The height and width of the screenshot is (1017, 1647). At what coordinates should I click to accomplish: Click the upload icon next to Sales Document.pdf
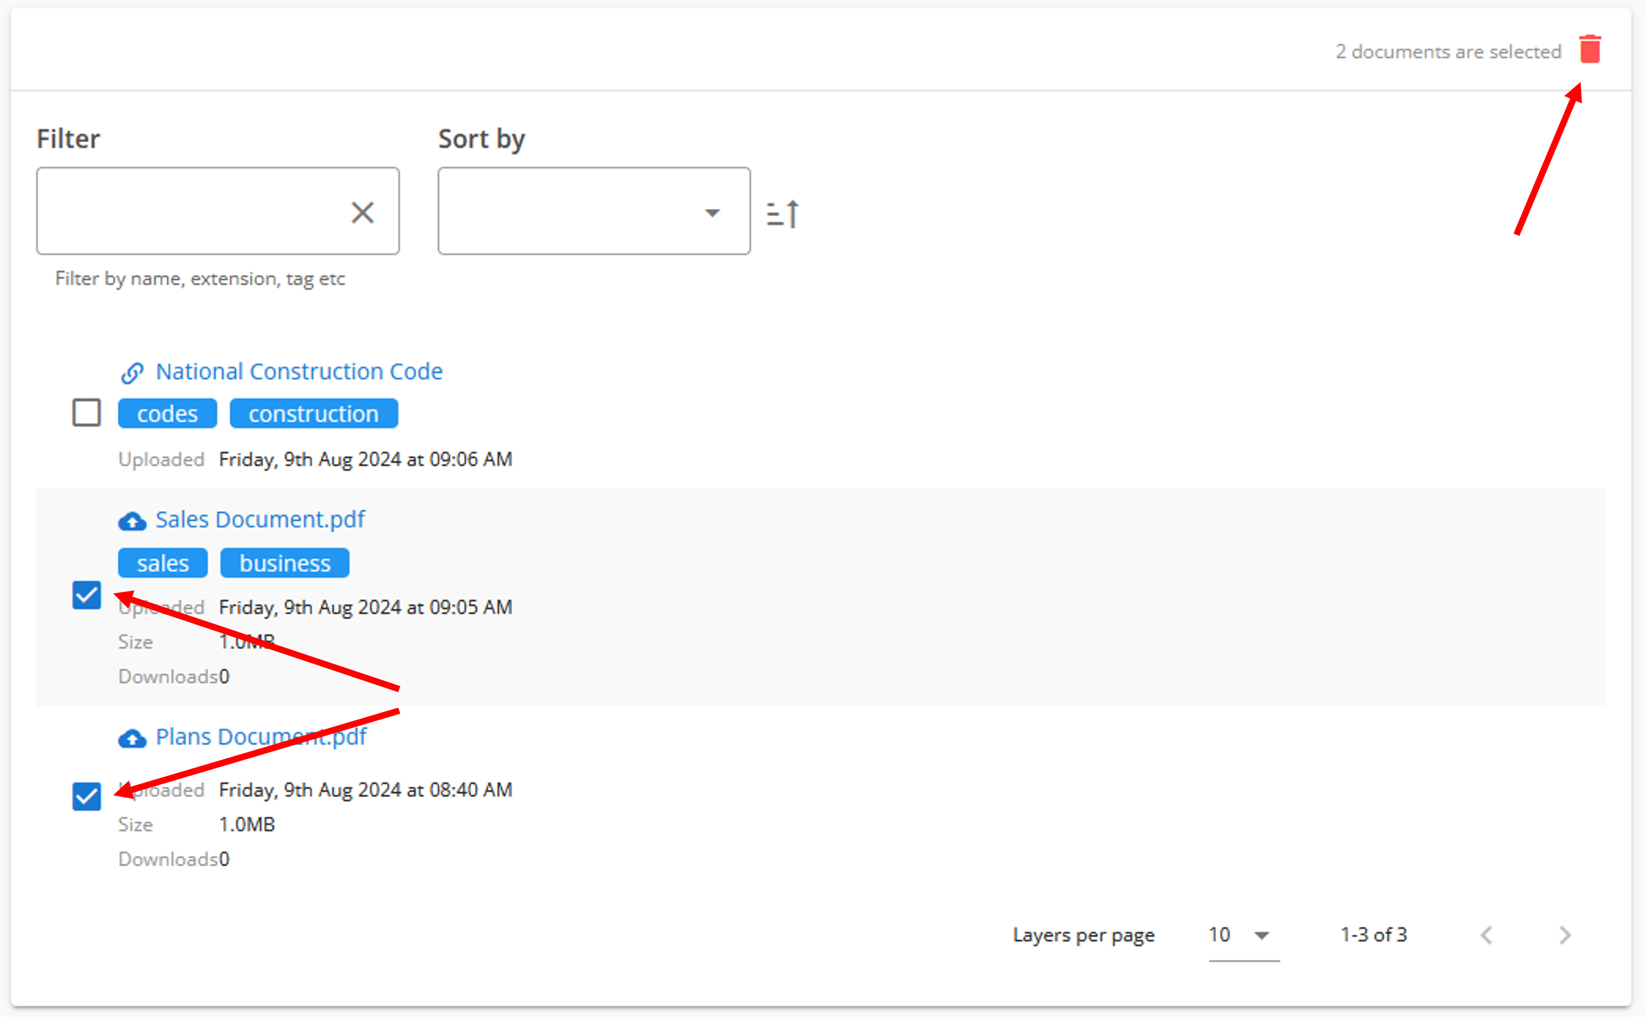tap(132, 518)
